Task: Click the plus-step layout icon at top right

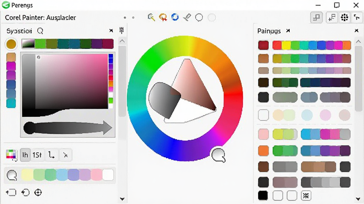Action: point(332,17)
